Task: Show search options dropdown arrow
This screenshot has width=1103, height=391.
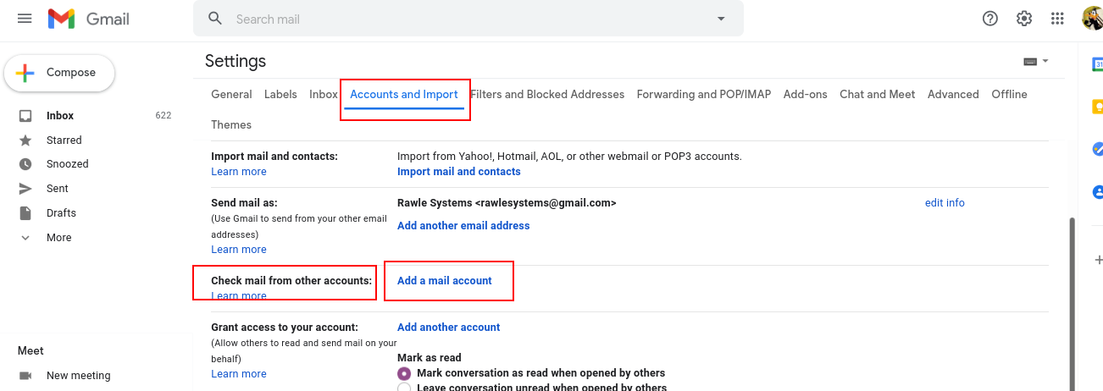Action: pos(721,19)
